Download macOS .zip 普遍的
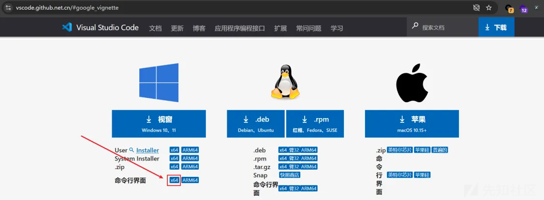Viewport: 544px width, 200px height. [440, 150]
